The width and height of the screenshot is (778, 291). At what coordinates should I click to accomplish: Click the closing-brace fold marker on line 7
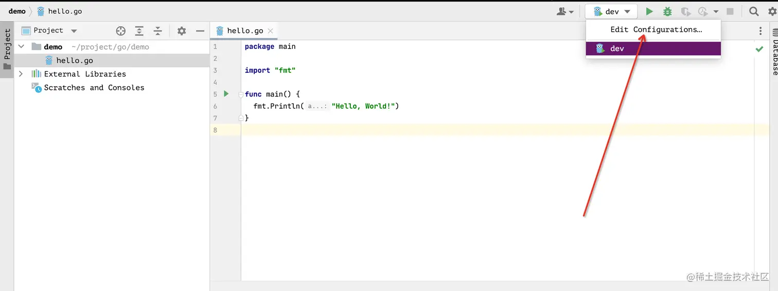[x=240, y=118]
